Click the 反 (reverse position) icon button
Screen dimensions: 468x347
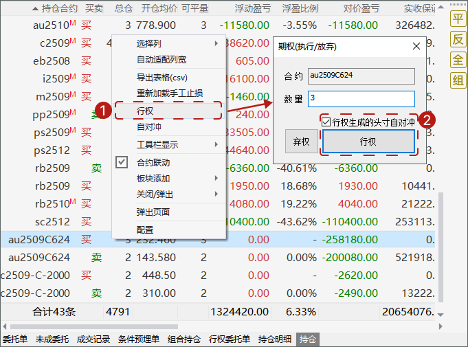458,39
